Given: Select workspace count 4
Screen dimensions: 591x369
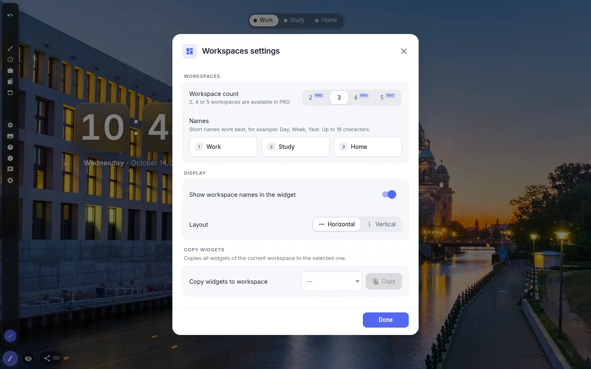Looking at the screenshot, I should point(361,98).
